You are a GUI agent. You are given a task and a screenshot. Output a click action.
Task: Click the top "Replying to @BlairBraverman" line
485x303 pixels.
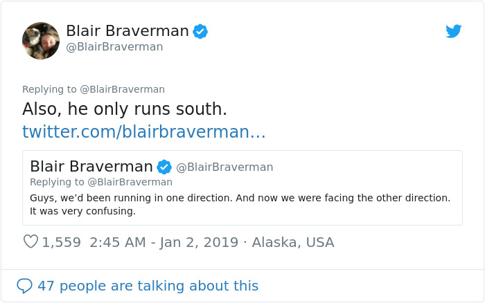click(x=94, y=89)
